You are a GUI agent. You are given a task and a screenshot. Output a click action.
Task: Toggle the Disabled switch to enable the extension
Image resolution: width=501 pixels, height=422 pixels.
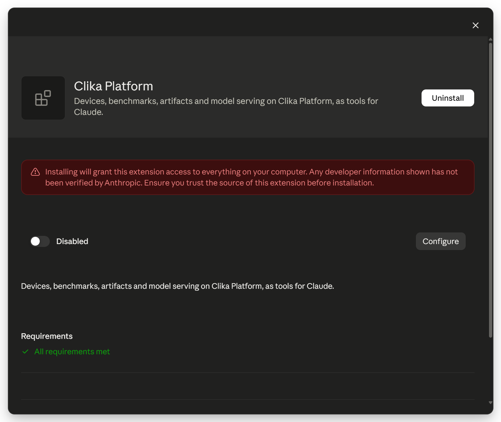point(40,241)
